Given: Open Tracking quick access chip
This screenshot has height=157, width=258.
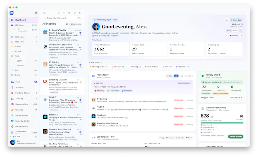Looking at the screenshot, I should click(135, 67).
